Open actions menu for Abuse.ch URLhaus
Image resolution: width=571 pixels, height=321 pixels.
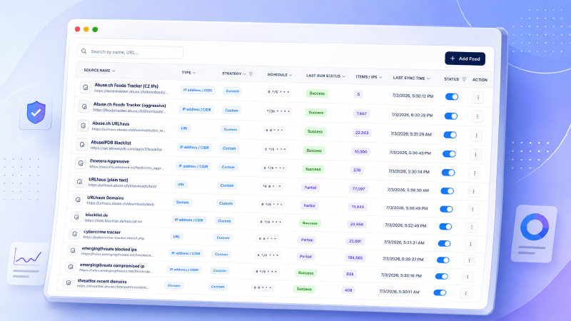(x=476, y=136)
